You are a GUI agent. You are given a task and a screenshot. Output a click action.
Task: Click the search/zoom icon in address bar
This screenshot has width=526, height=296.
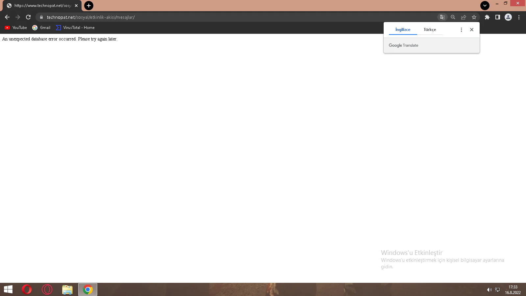[x=453, y=17]
